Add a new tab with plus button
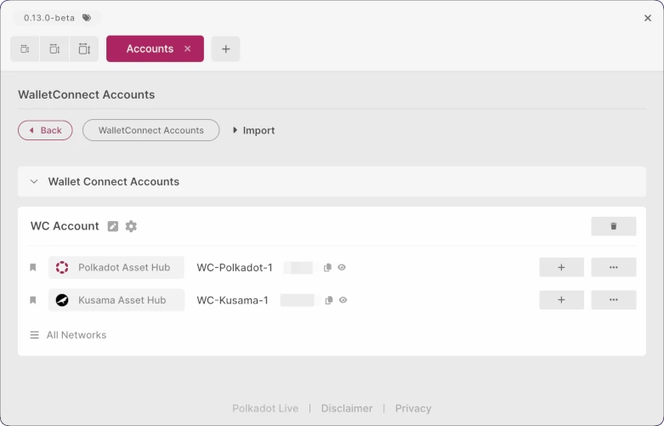 (x=225, y=49)
